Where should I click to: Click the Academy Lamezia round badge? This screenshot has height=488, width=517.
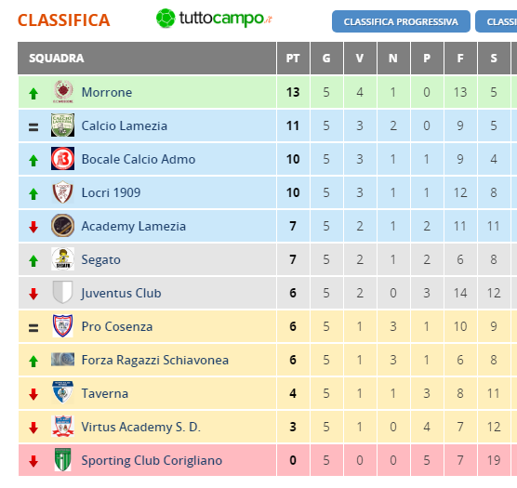pos(62,226)
